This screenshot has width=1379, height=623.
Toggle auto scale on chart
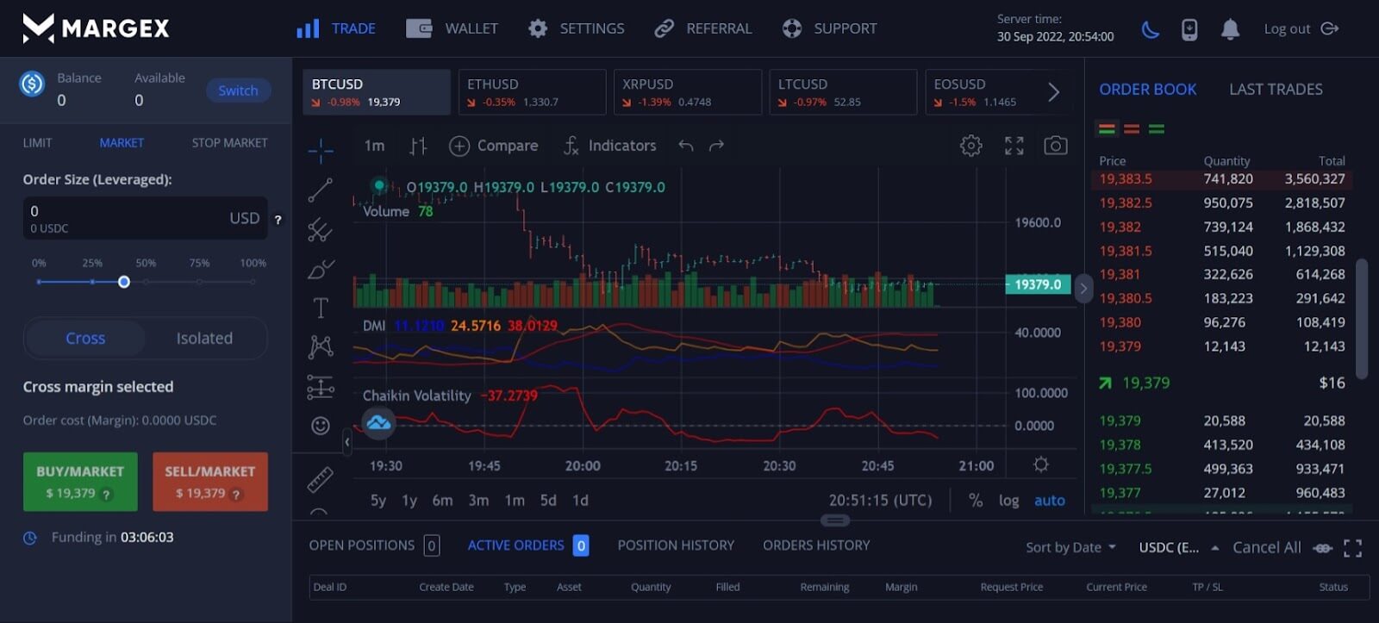click(x=1050, y=500)
